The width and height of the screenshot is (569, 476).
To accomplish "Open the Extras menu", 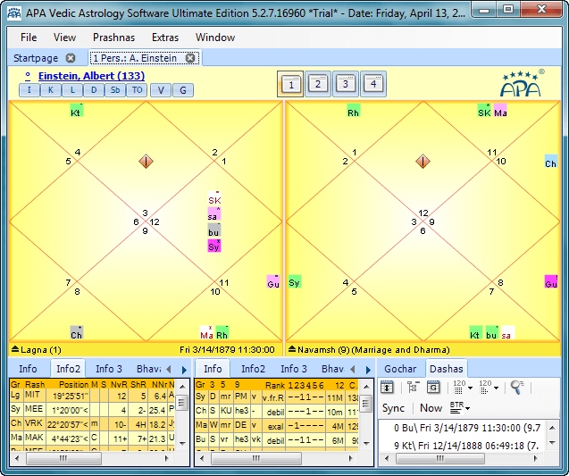I will (165, 38).
